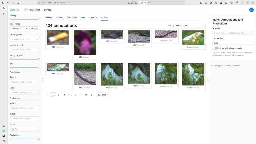256x144 pixels.
Task: Open the annotation labels dropdown
Action: point(25,92)
